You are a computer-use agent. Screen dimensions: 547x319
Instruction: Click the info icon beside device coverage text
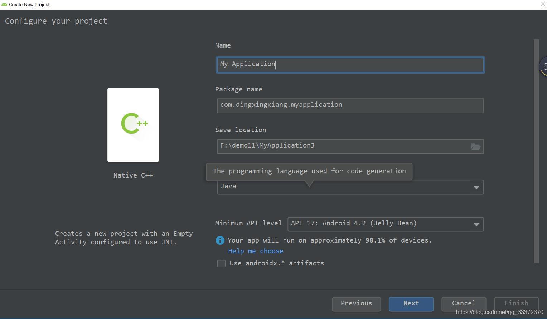pos(220,240)
